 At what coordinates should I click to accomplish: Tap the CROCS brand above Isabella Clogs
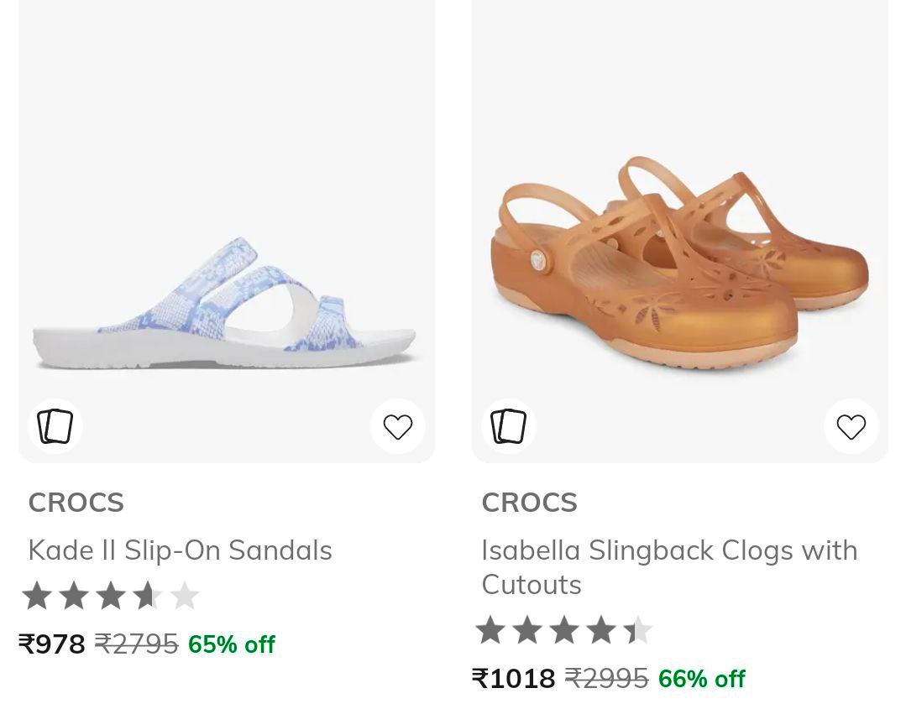(530, 503)
